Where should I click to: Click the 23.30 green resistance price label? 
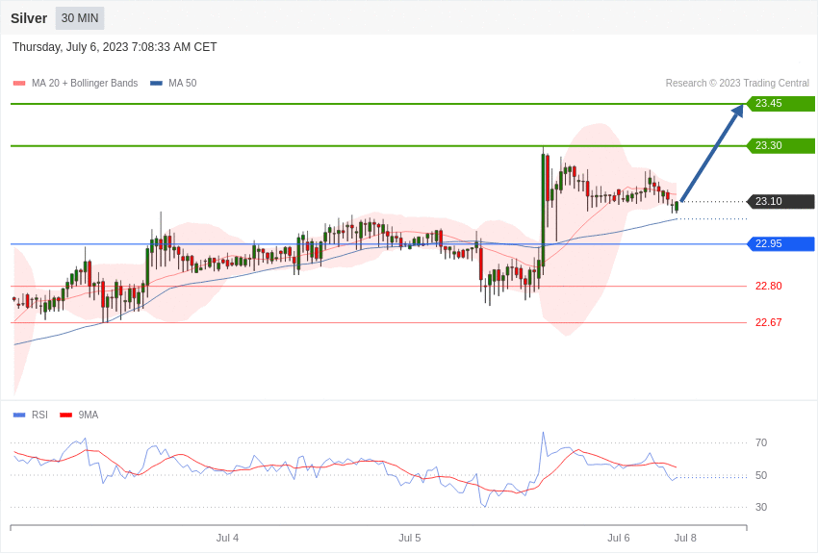coord(781,146)
